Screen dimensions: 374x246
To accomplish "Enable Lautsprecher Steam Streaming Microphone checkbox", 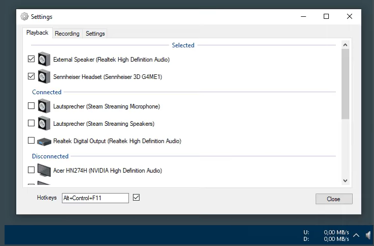I will click(x=31, y=105).
